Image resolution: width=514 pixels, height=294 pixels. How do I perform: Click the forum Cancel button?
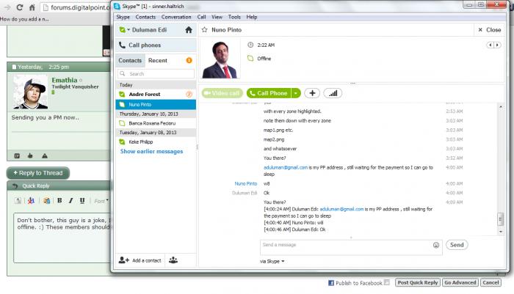tap(491, 282)
